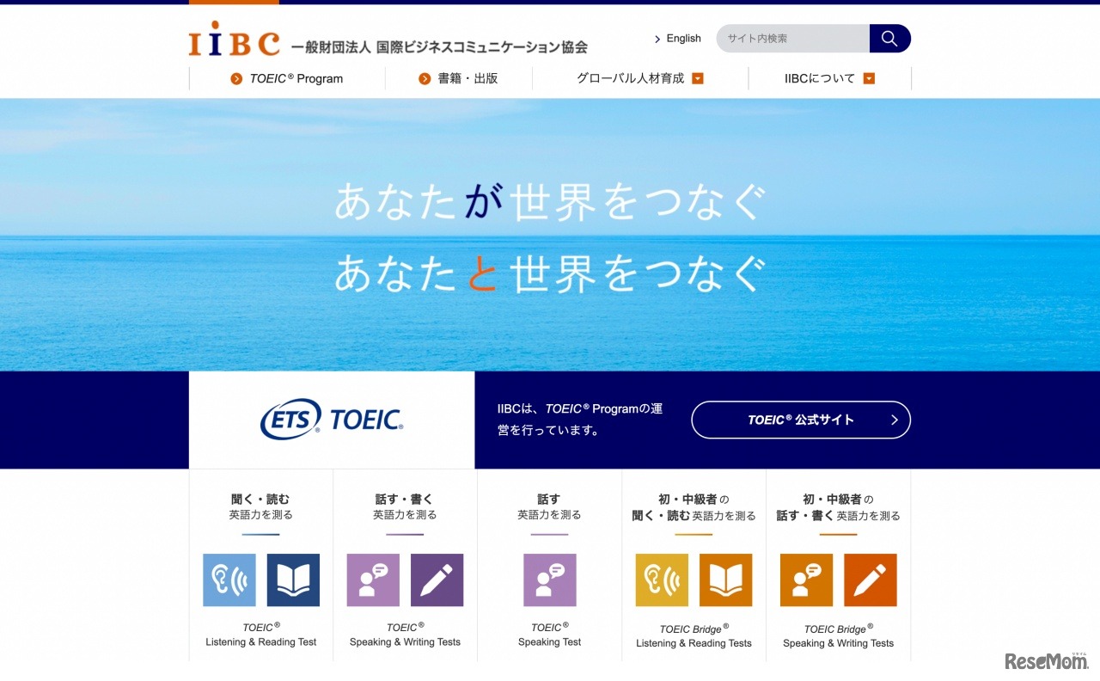1100x681 pixels.
Task: Click the ETS TOEIC logo
Action: tap(332, 420)
